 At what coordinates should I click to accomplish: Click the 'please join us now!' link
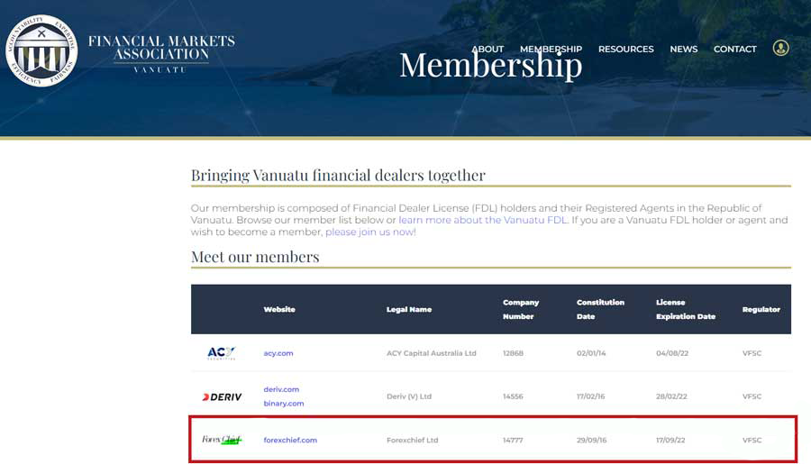point(370,232)
